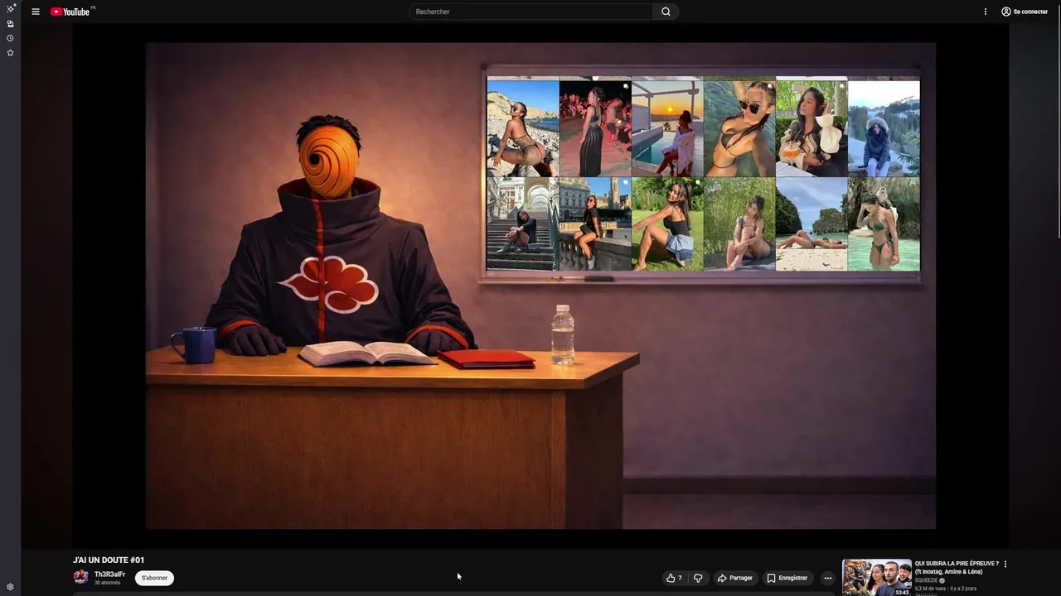Dislike the video with thumbs down

pyautogui.click(x=698, y=578)
